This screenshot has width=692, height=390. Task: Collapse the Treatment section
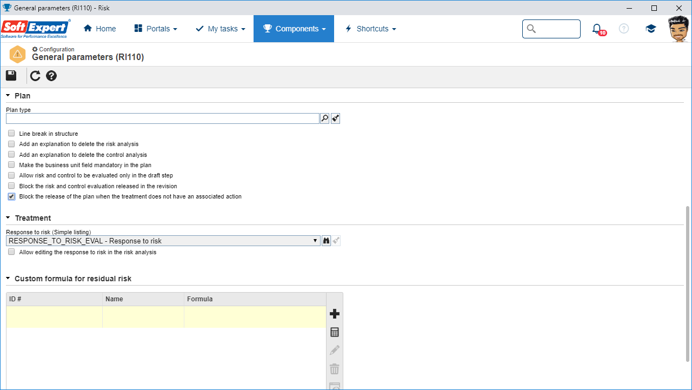(x=8, y=218)
